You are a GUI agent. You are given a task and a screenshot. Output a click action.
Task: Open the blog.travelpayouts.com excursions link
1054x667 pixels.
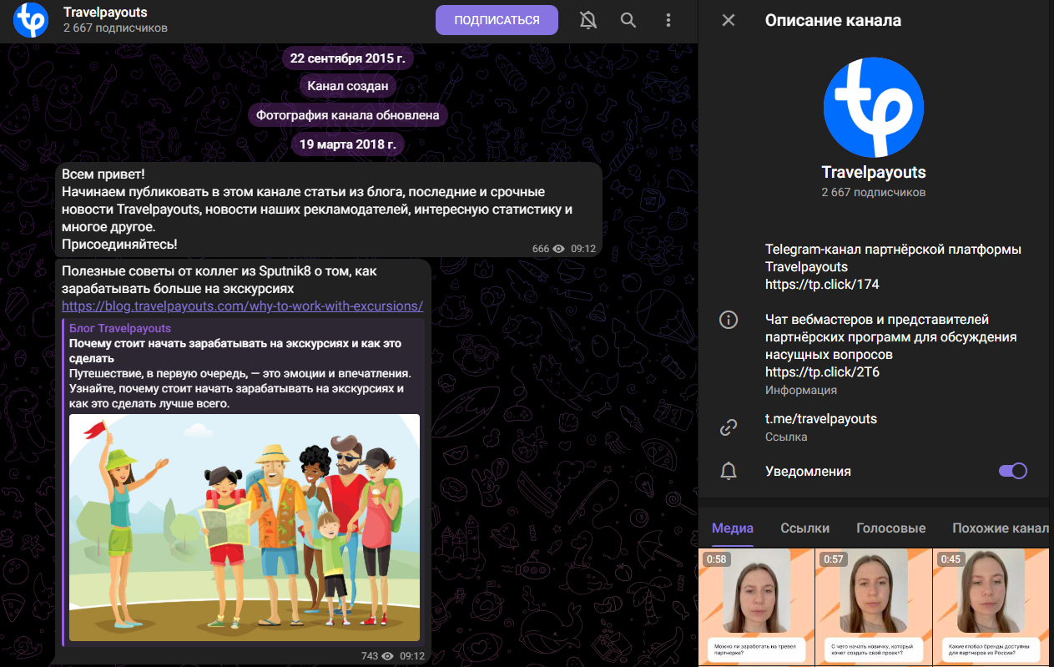point(242,306)
